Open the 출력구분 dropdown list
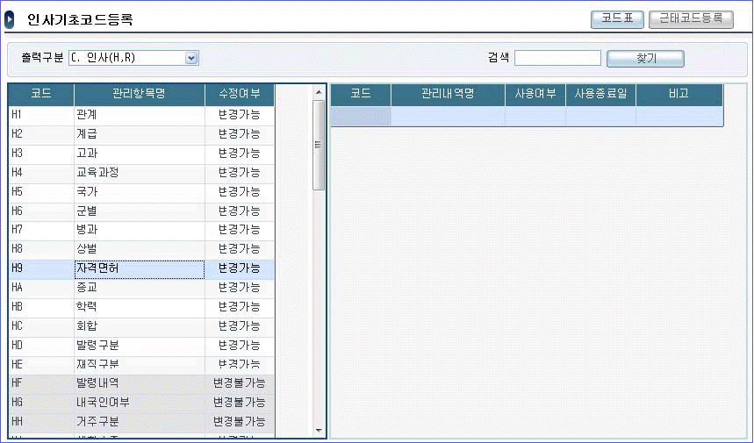Image resolution: width=754 pixels, height=443 pixels. click(x=191, y=58)
